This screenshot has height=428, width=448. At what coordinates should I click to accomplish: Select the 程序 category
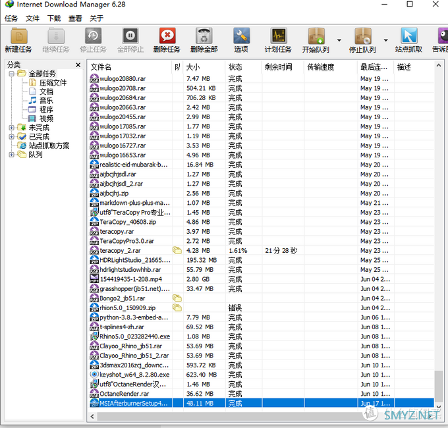point(46,110)
